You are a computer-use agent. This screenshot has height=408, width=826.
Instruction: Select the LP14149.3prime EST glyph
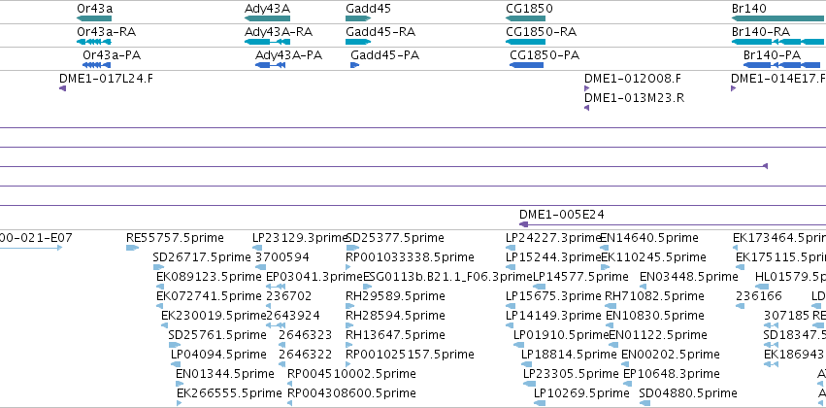(511, 325)
